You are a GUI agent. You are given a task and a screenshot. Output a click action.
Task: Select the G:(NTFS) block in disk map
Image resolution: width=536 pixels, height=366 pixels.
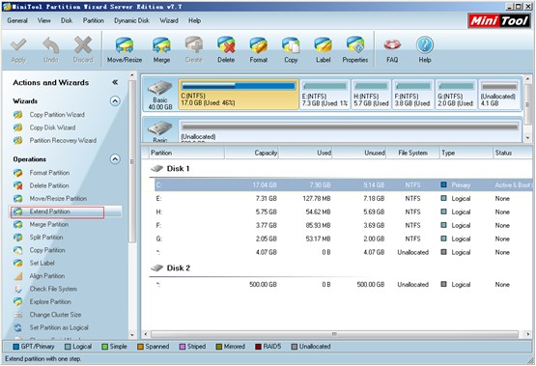point(456,95)
